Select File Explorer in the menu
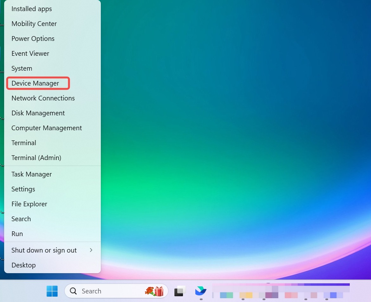Image resolution: width=371 pixels, height=302 pixels. pos(29,204)
